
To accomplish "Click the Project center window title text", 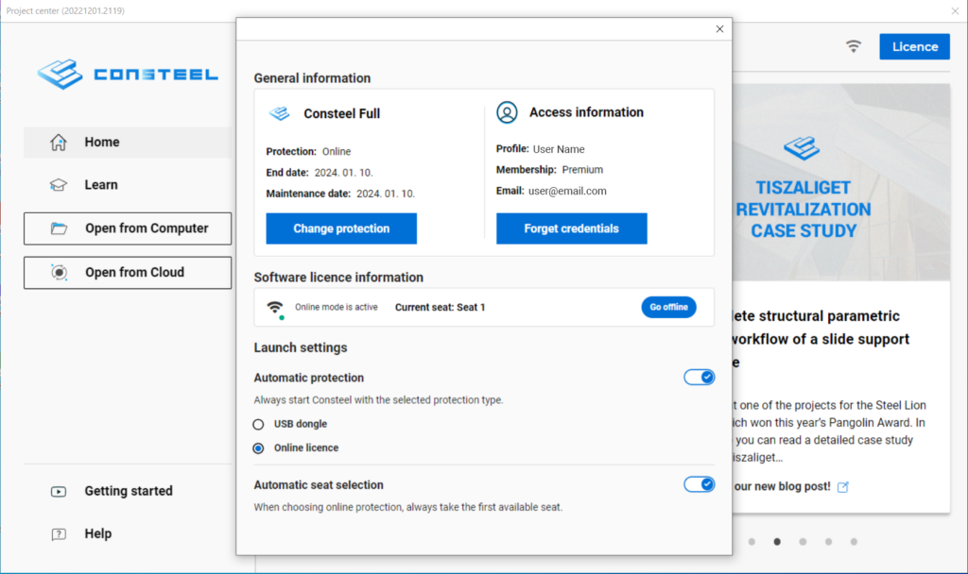I will (x=65, y=10).
